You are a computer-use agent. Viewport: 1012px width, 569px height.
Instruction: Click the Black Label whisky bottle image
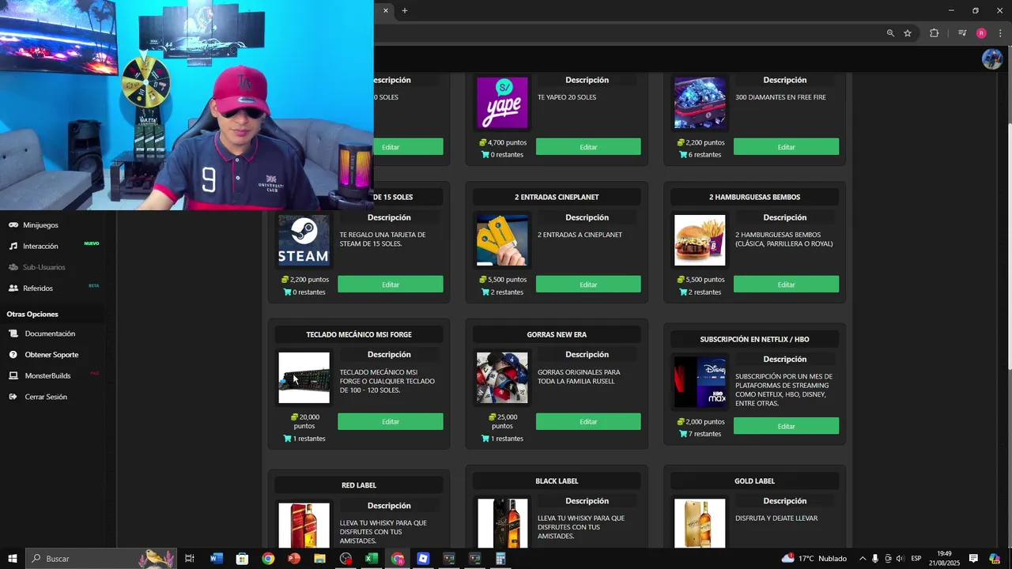[502, 523]
